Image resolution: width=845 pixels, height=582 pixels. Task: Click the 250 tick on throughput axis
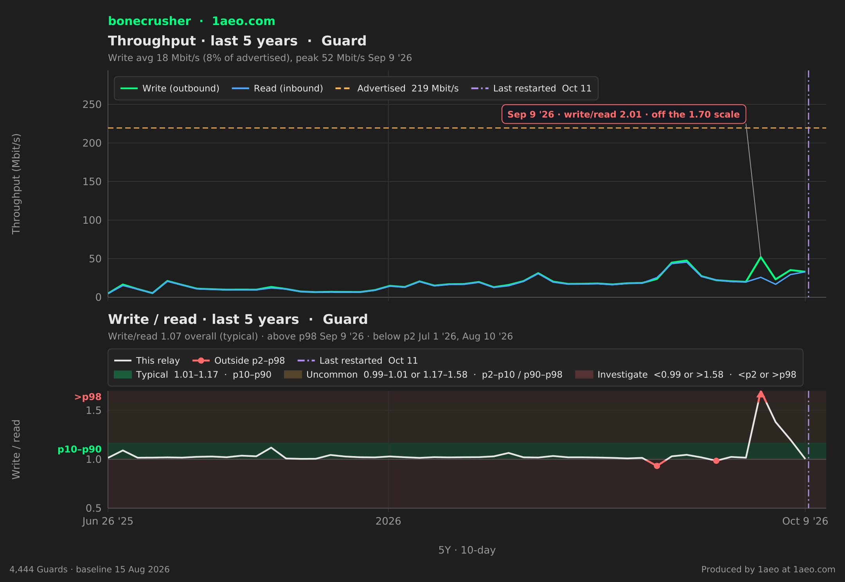point(92,104)
